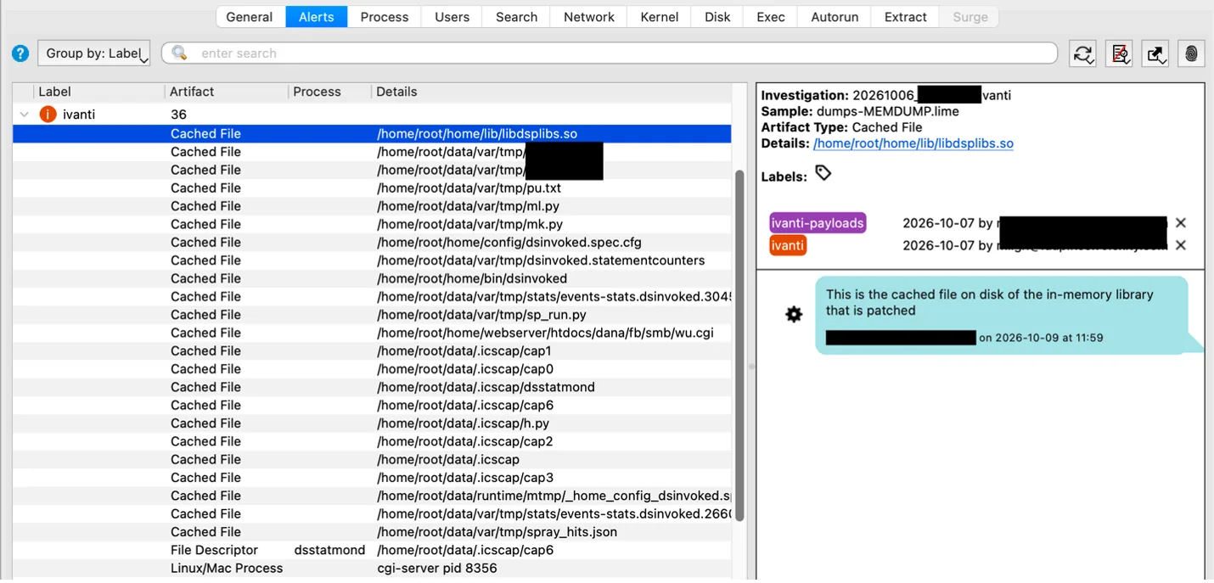This screenshot has height=583, width=1214.
Task: Click the orange ivanti label badge
Action: pyautogui.click(x=788, y=245)
